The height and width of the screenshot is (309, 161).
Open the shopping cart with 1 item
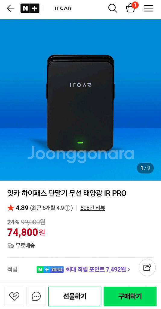click(131, 8)
